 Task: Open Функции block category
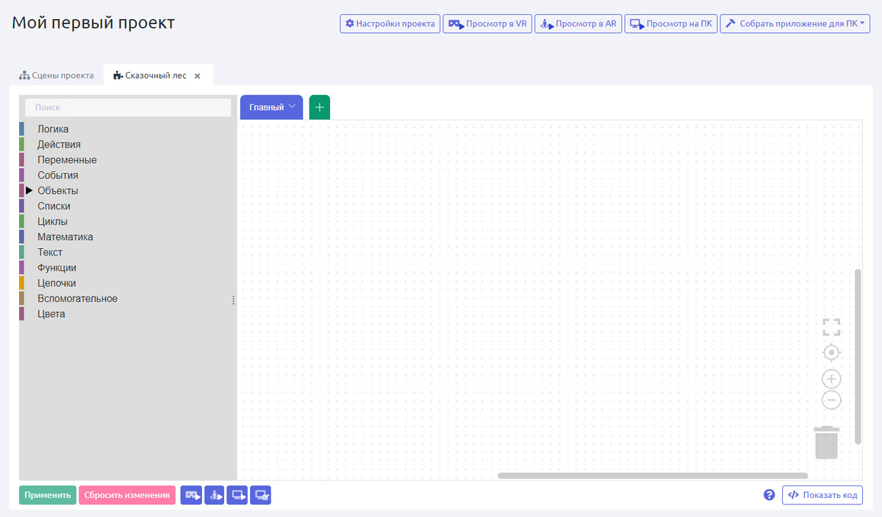(57, 268)
